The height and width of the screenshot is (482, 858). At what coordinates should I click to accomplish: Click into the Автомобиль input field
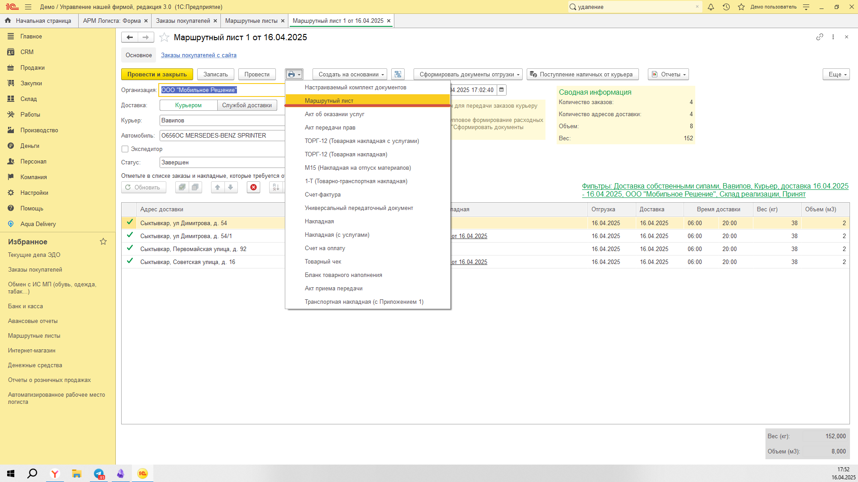pyautogui.click(x=222, y=135)
